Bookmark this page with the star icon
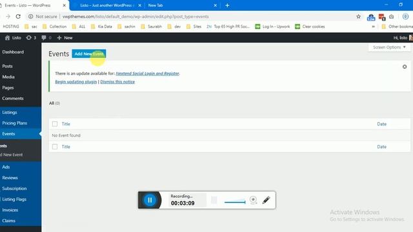The width and height of the screenshot is (413, 232). point(359,16)
